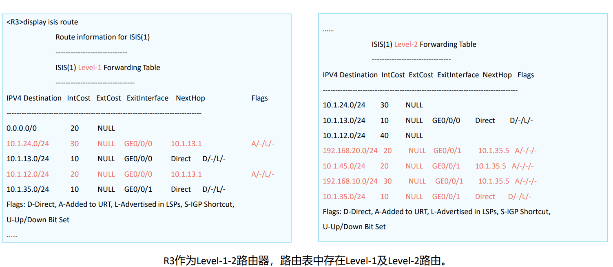This screenshot has height=267, width=613.
Task: Click "Direct" in Level-1 10.1.13.0/24 row
Action: coord(181,159)
